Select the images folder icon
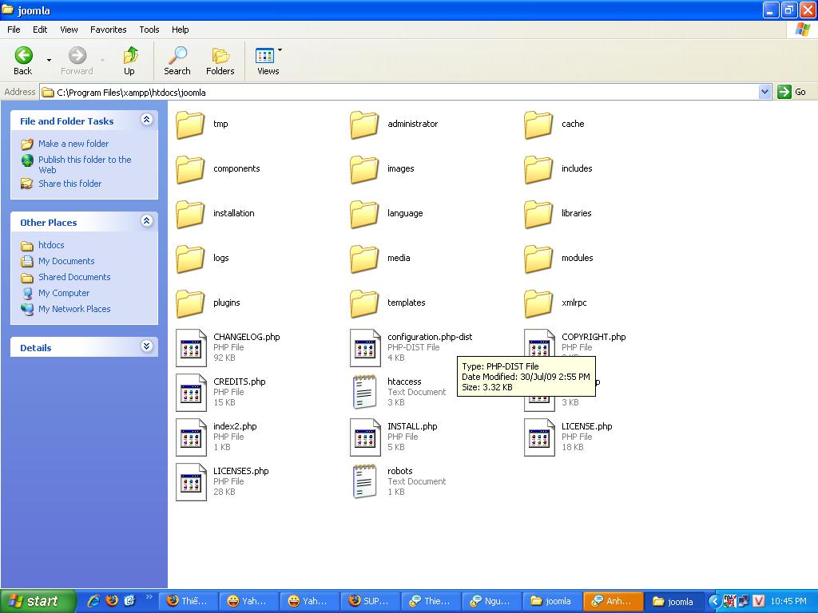The width and height of the screenshot is (818, 613). click(x=364, y=169)
